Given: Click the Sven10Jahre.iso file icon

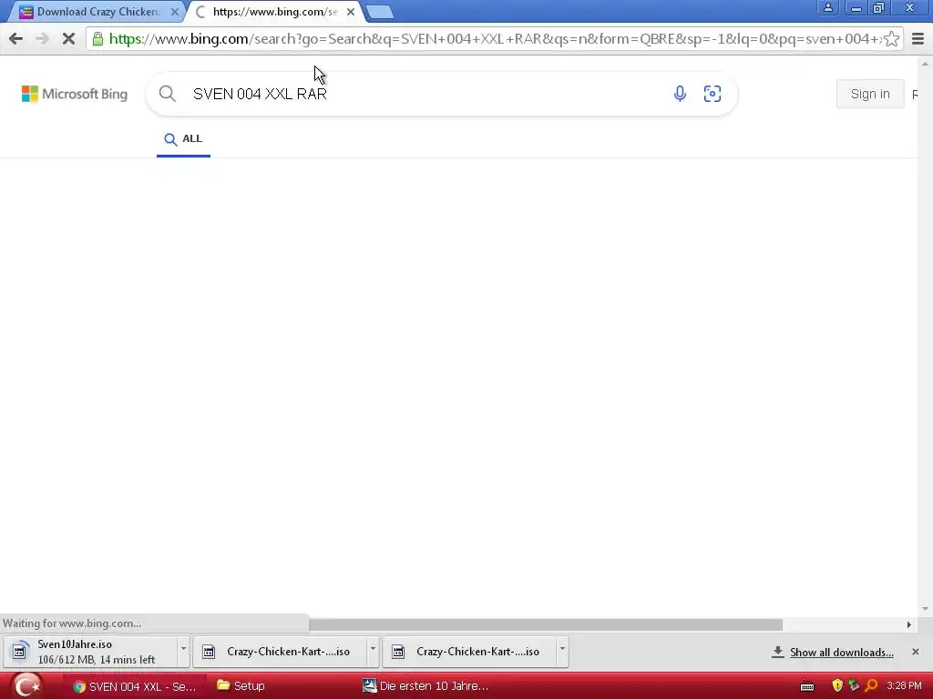Looking at the screenshot, I should pos(20,652).
